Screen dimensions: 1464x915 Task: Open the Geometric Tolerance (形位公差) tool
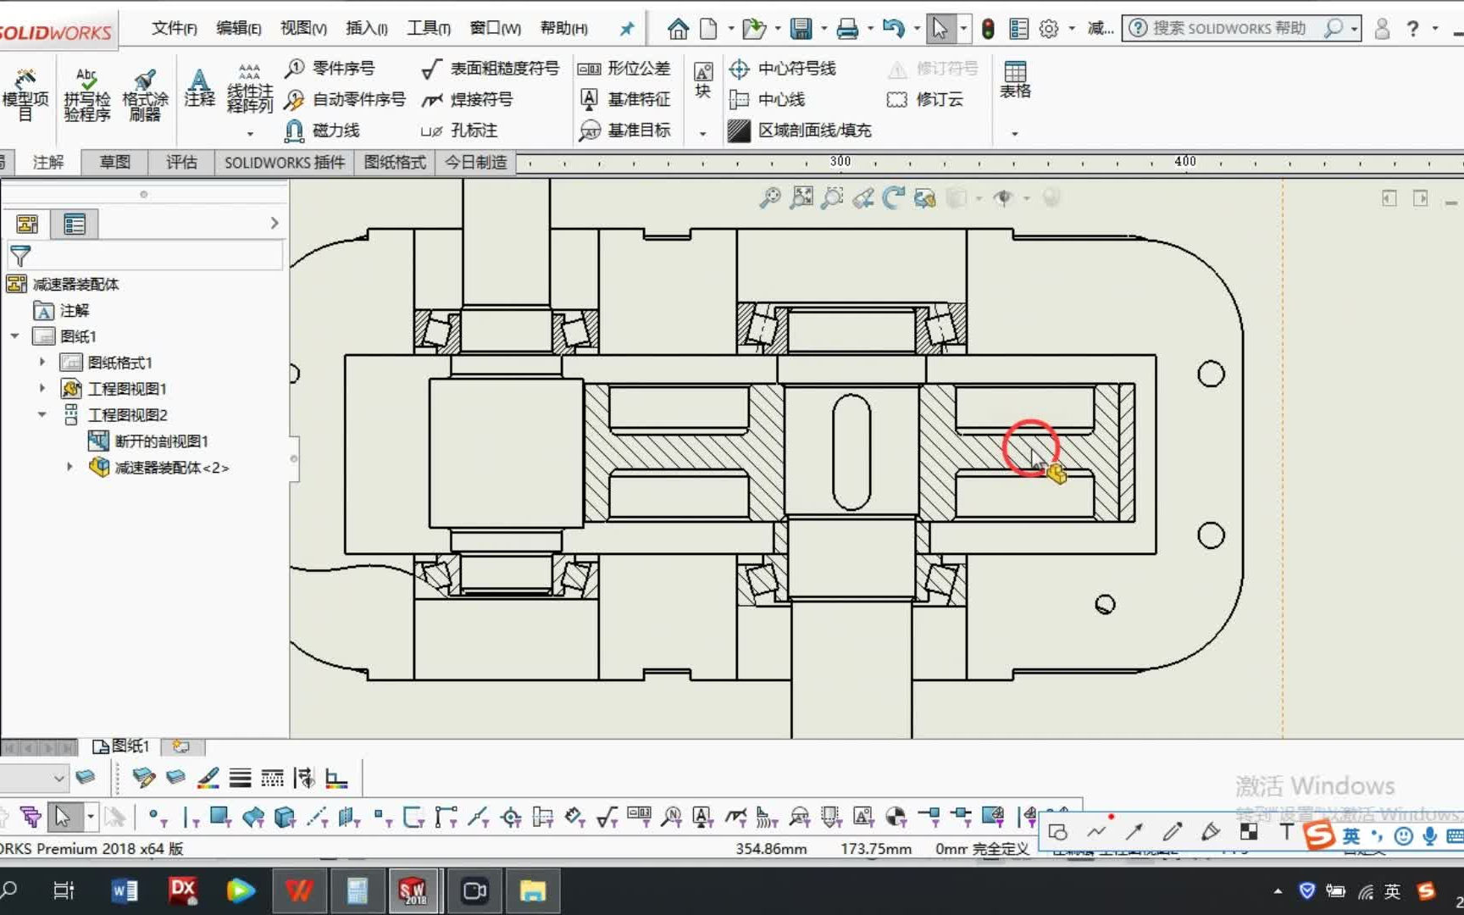click(624, 68)
